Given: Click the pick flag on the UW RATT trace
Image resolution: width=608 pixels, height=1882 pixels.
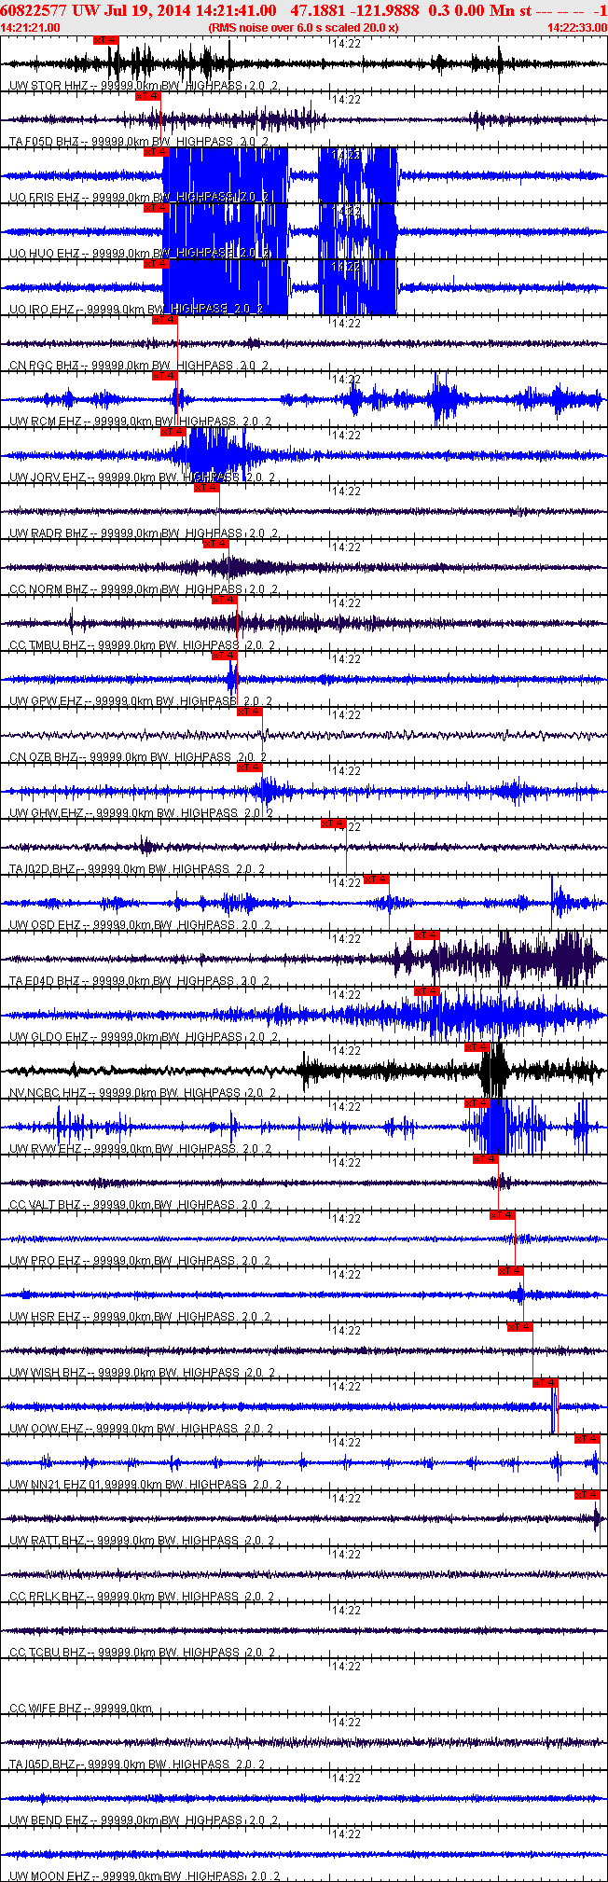Looking at the screenshot, I should [x=587, y=1495].
